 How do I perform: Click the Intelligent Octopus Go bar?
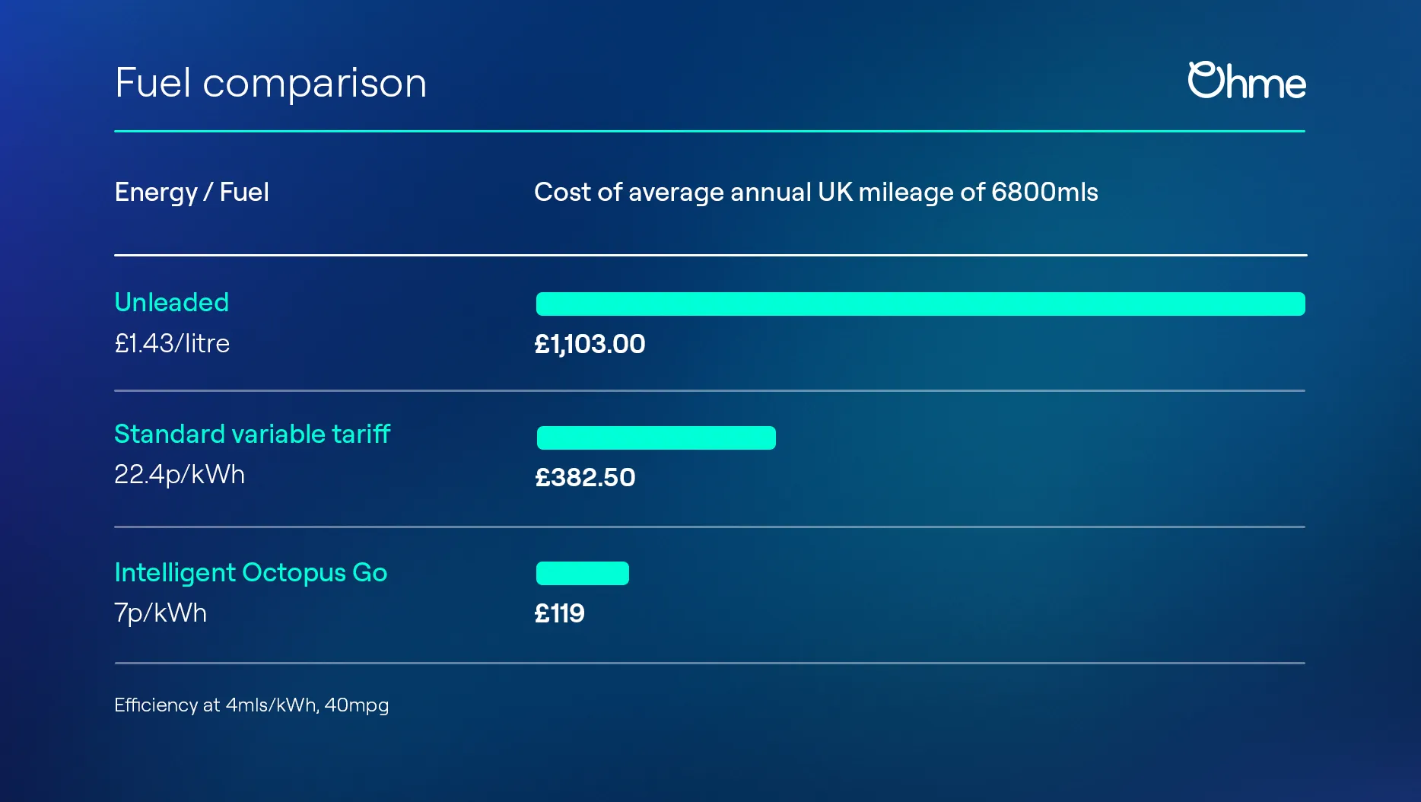583,573
